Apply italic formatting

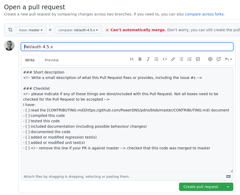coord(148,59)
